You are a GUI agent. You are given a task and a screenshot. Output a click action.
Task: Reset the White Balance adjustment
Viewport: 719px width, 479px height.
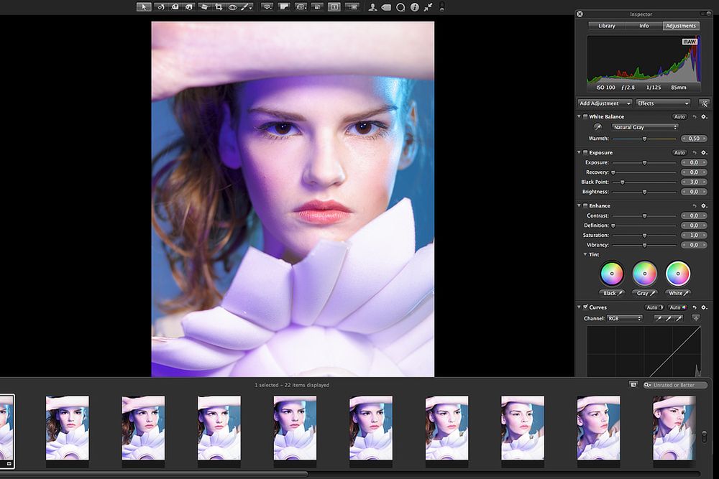(695, 117)
